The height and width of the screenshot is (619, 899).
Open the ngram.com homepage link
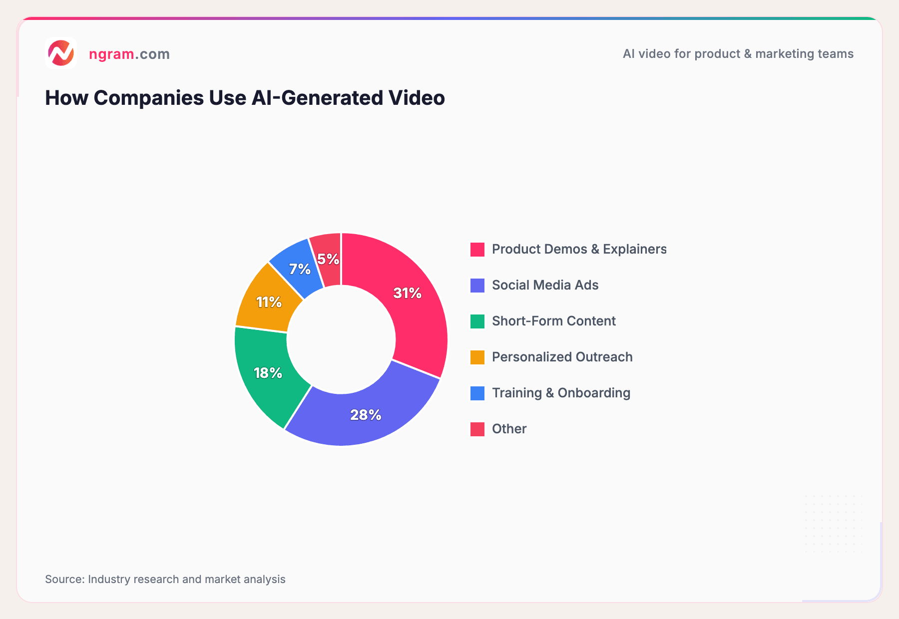coord(129,53)
